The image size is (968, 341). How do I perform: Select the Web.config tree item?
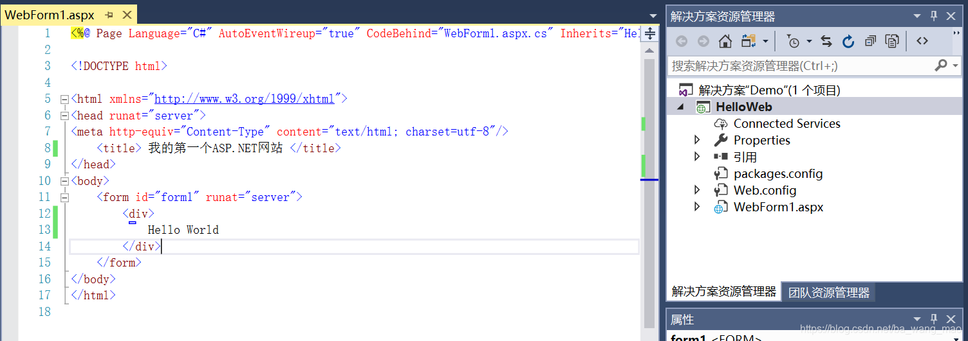coord(765,190)
